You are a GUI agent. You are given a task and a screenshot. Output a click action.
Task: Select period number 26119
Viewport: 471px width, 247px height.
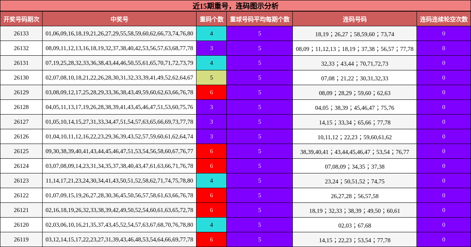coord(21,239)
